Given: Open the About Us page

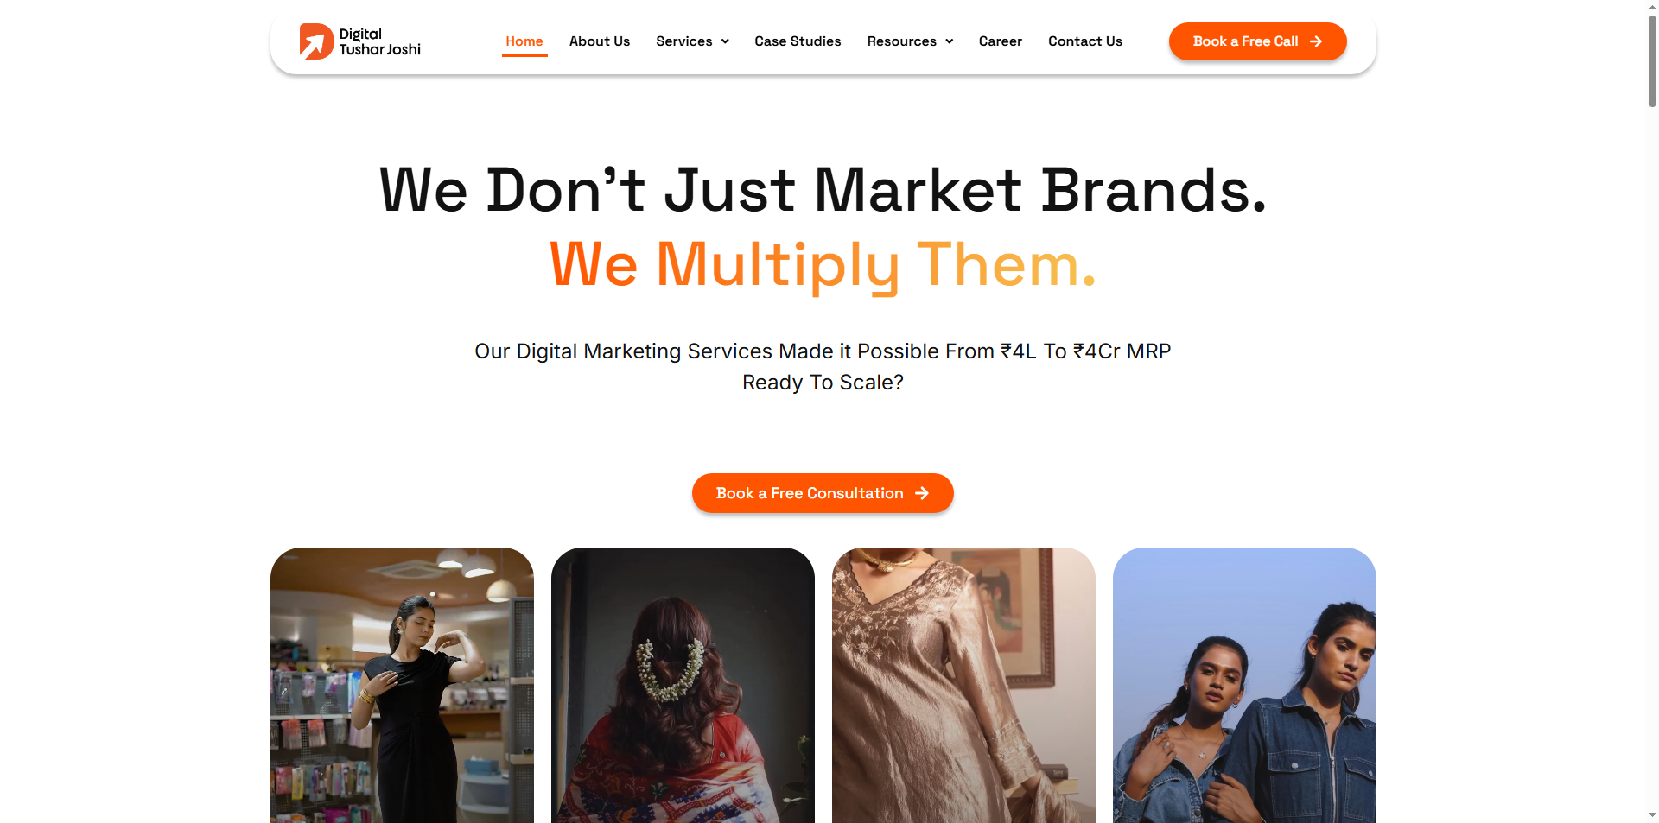Looking at the screenshot, I should coord(600,41).
